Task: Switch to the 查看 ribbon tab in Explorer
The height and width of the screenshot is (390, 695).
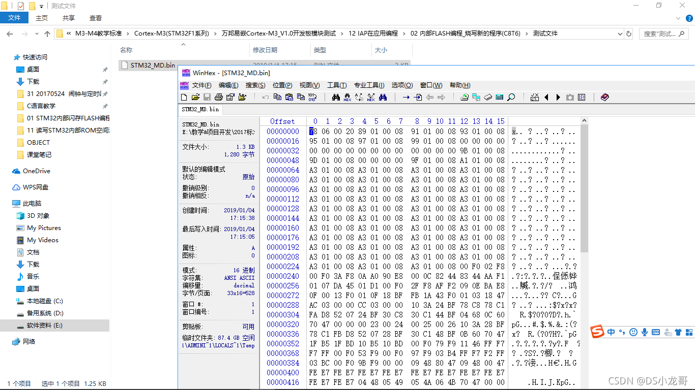Action: tap(96, 18)
